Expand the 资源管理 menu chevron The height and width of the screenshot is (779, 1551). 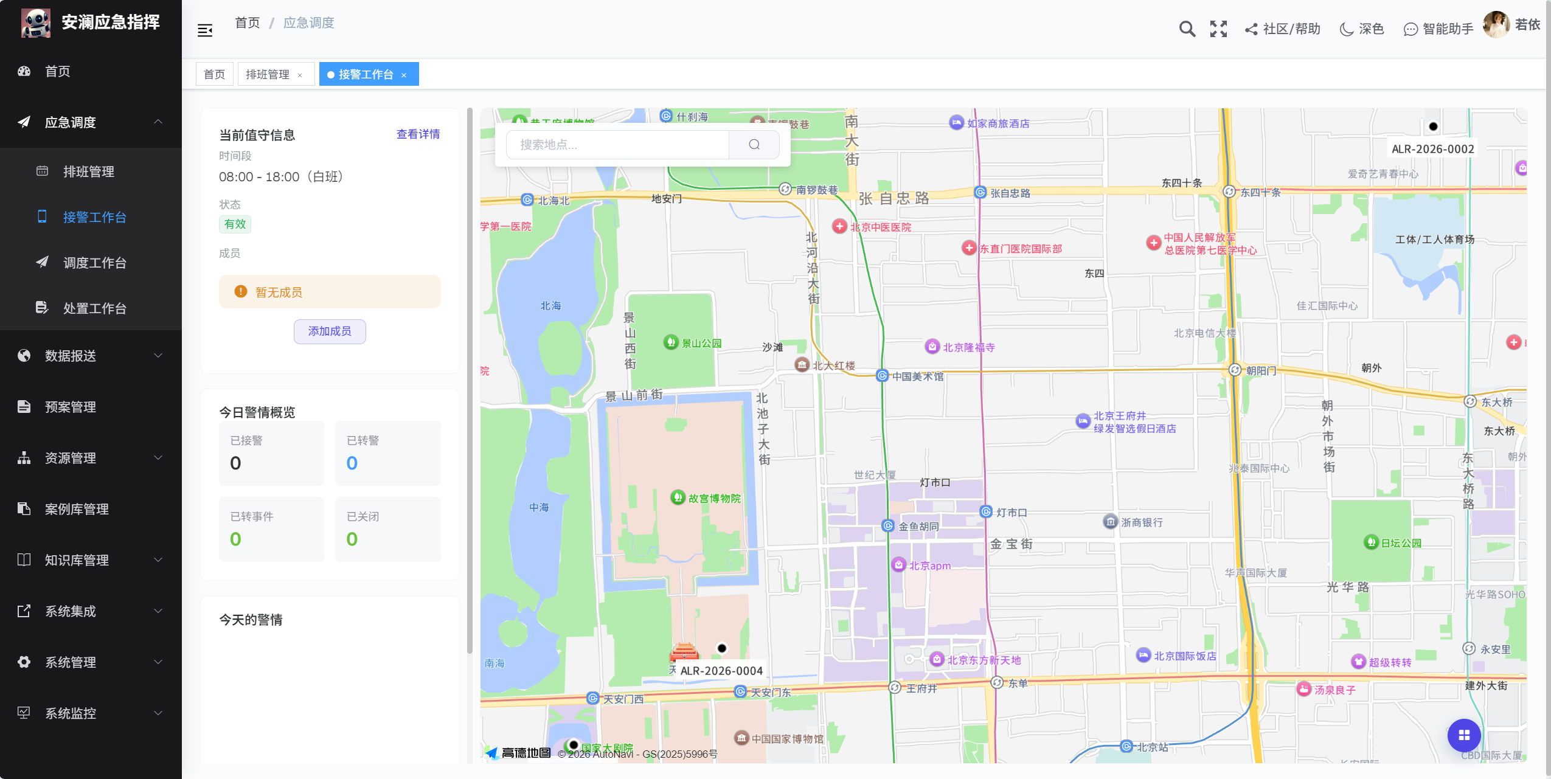coord(158,458)
